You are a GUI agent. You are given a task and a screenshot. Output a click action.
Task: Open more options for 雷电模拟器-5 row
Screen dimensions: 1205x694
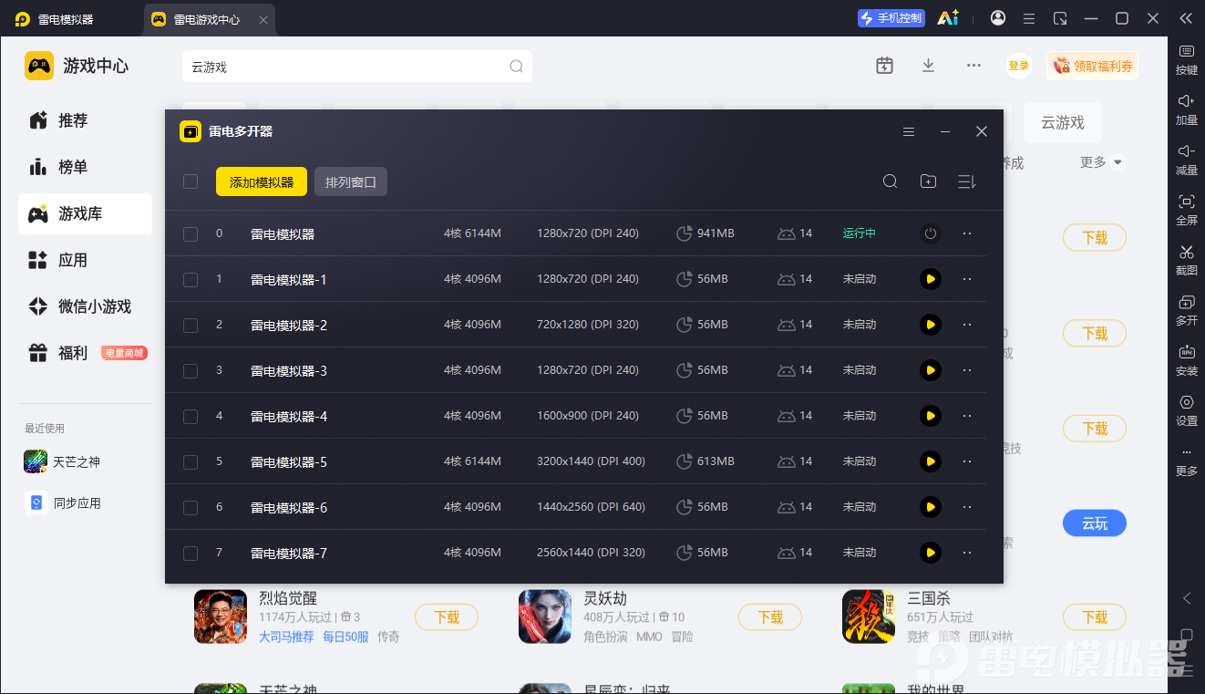(x=967, y=461)
